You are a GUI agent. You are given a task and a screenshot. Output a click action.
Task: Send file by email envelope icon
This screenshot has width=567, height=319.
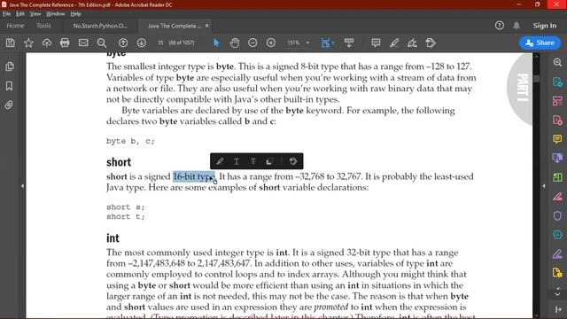[x=83, y=43]
